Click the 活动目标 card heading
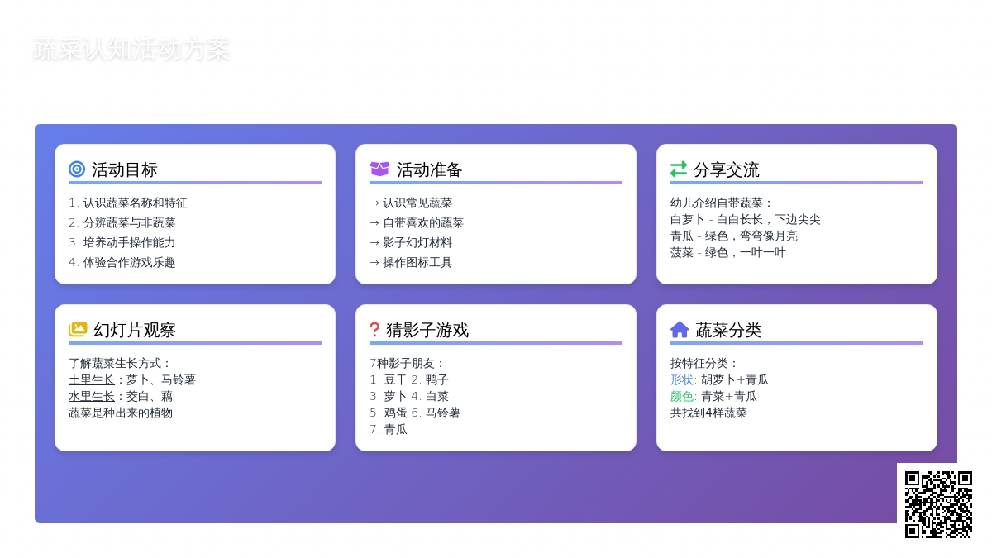The width and height of the screenshot is (992, 558). click(x=125, y=169)
